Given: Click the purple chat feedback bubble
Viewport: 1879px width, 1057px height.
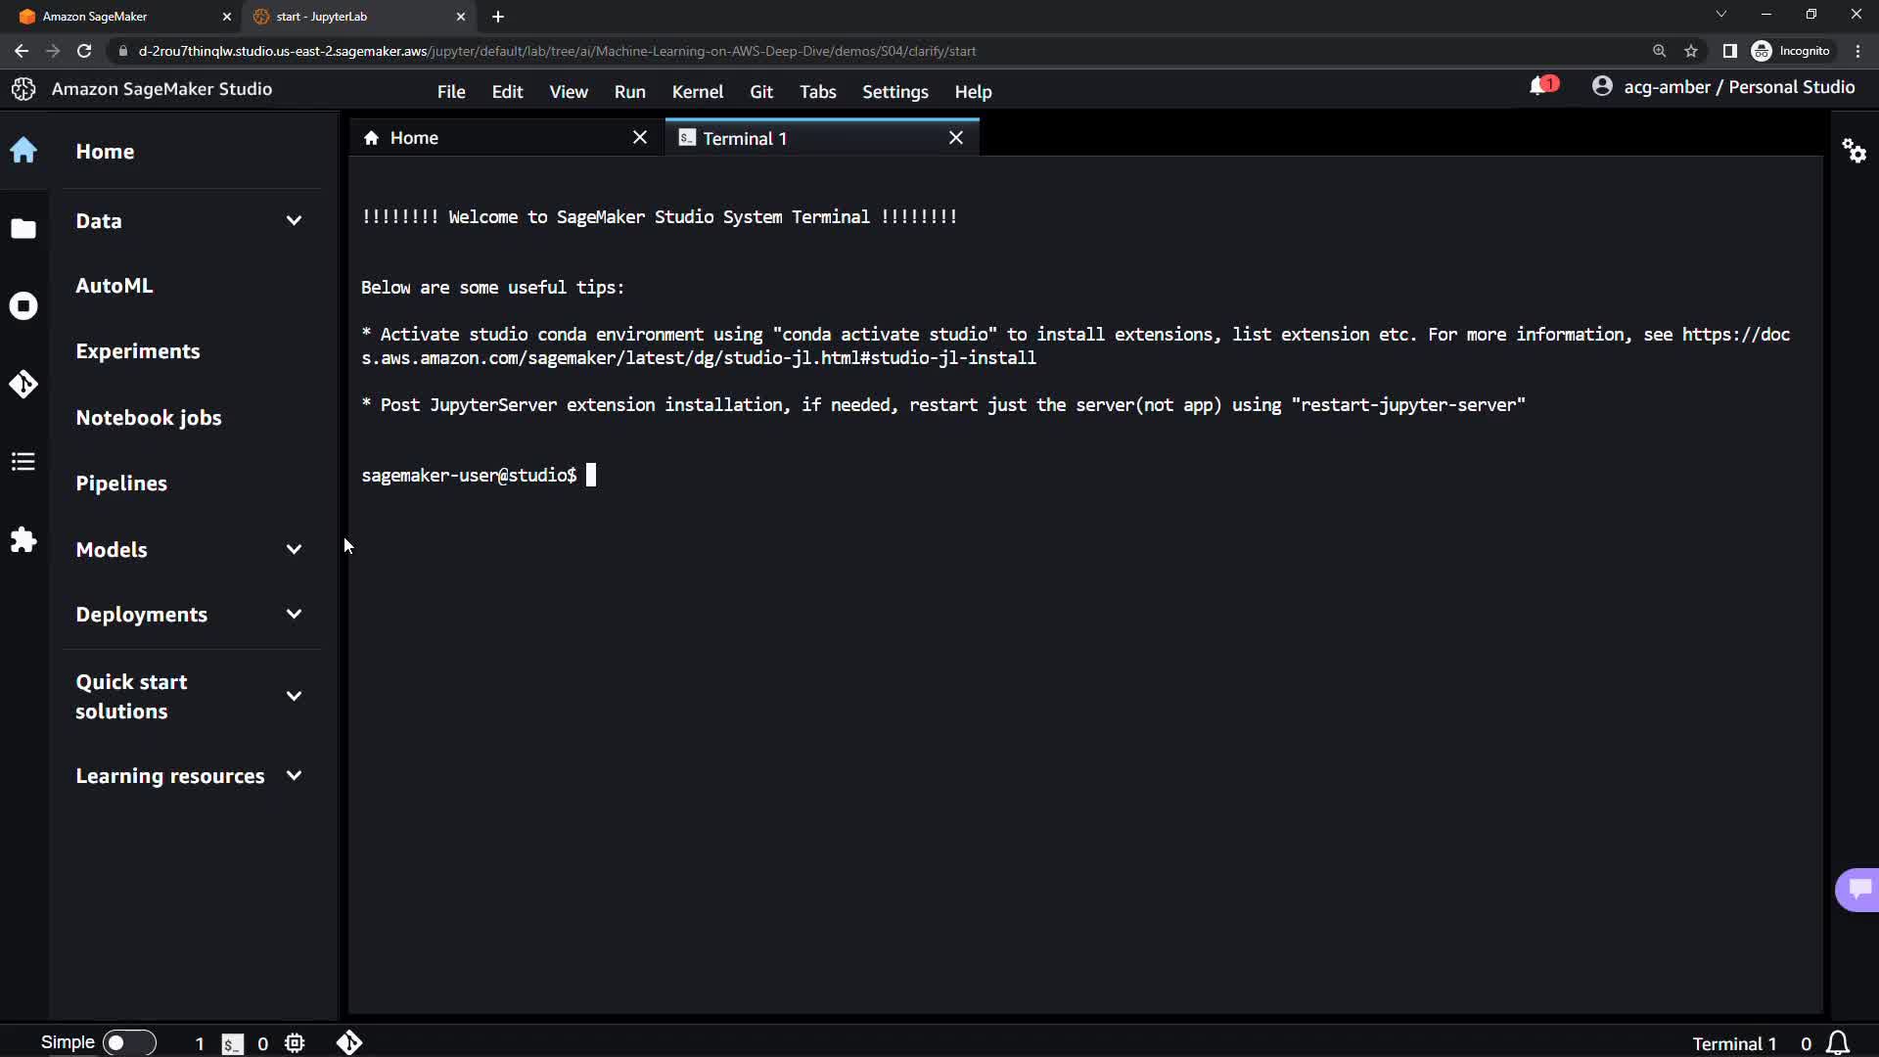Looking at the screenshot, I should (1858, 889).
